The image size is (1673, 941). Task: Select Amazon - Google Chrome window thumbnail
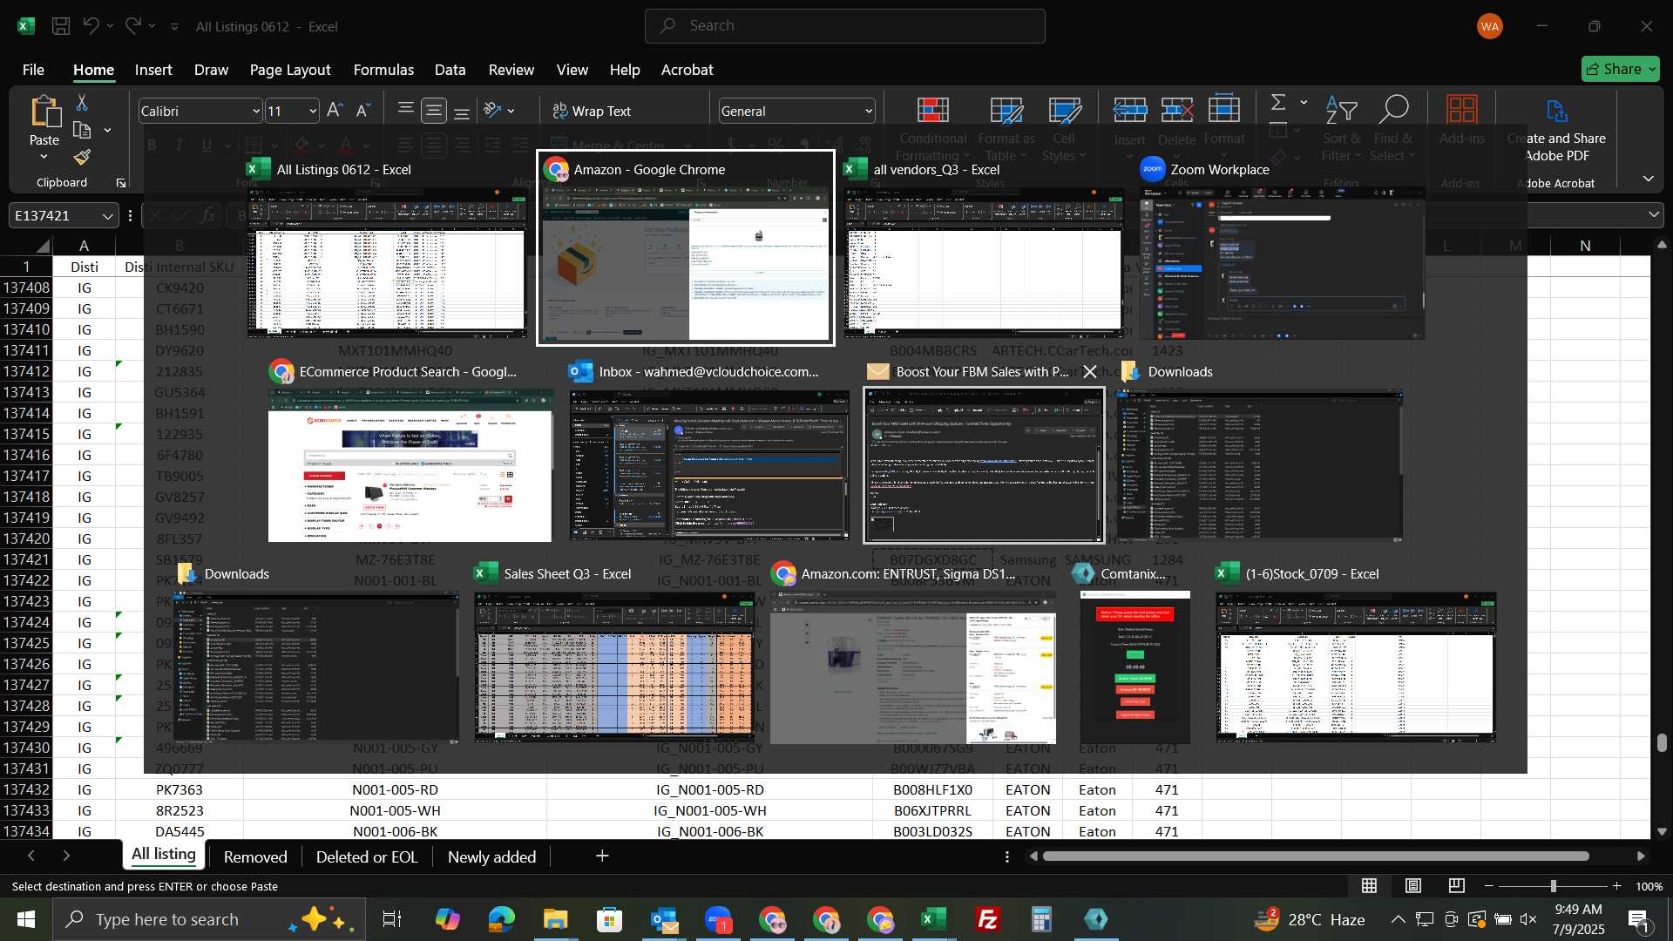click(686, 248)
